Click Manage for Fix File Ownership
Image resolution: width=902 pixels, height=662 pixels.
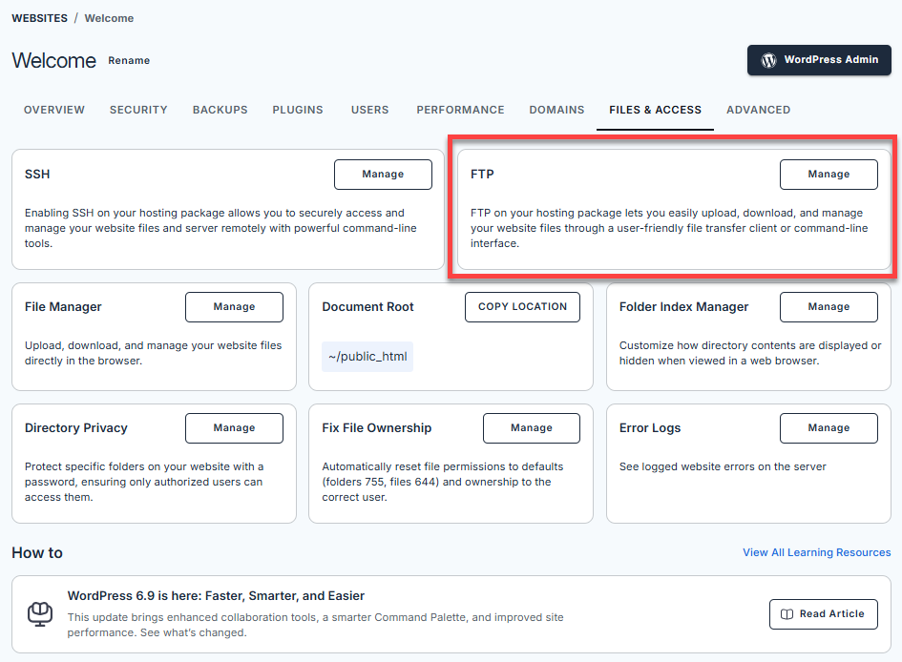[x=532, y=428]
